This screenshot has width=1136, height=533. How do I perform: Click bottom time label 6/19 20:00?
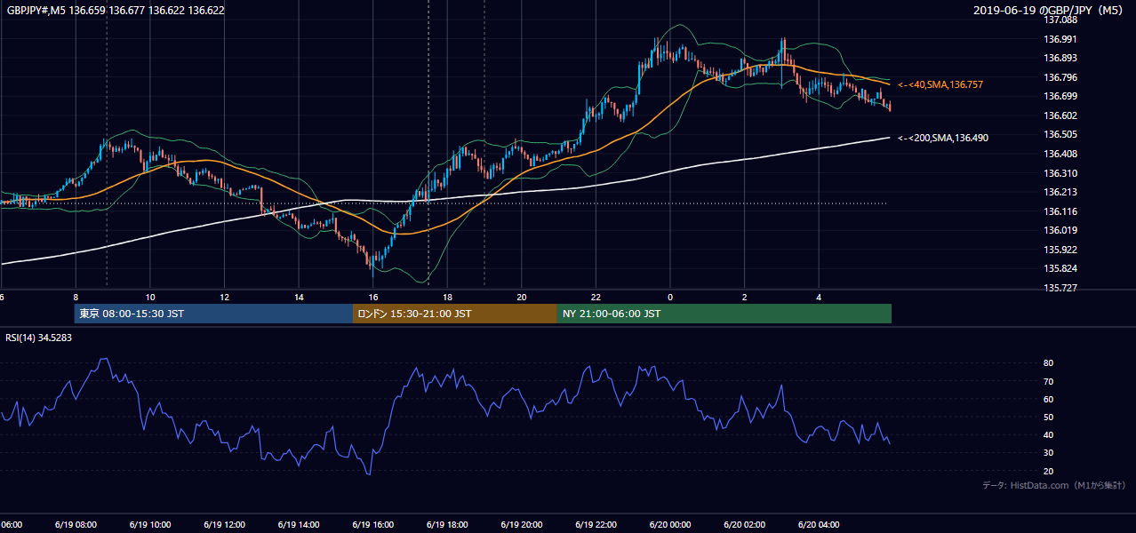click(521, 525)
